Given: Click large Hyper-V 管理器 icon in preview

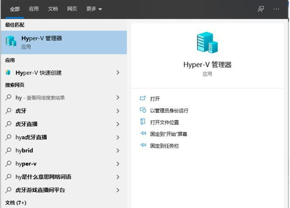Looking at the screenshot, I should click(x=207, y=43).
